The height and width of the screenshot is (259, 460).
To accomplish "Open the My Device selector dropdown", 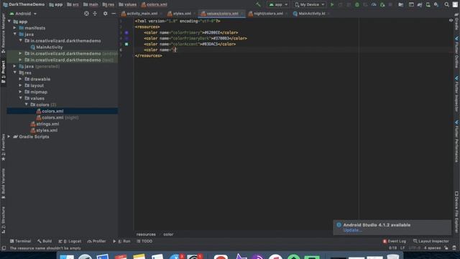I will point(310,4).
